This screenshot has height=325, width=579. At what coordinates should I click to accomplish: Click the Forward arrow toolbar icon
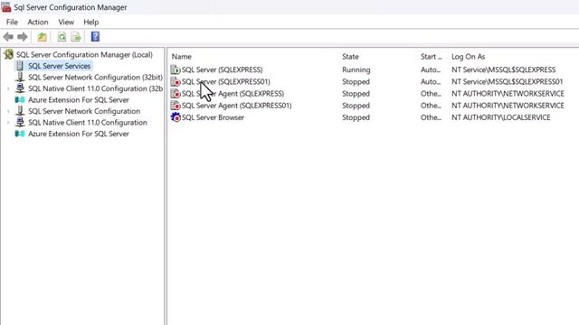pos(23,37)
